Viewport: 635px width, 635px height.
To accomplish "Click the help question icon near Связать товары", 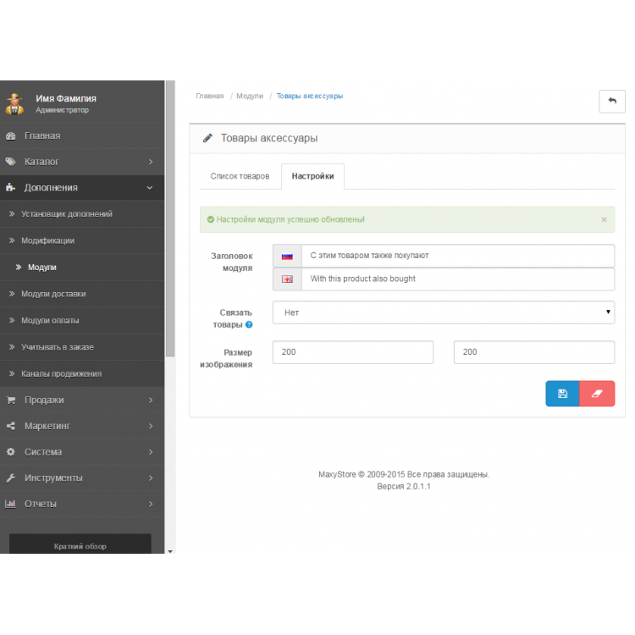I will [x=249, y=324].
